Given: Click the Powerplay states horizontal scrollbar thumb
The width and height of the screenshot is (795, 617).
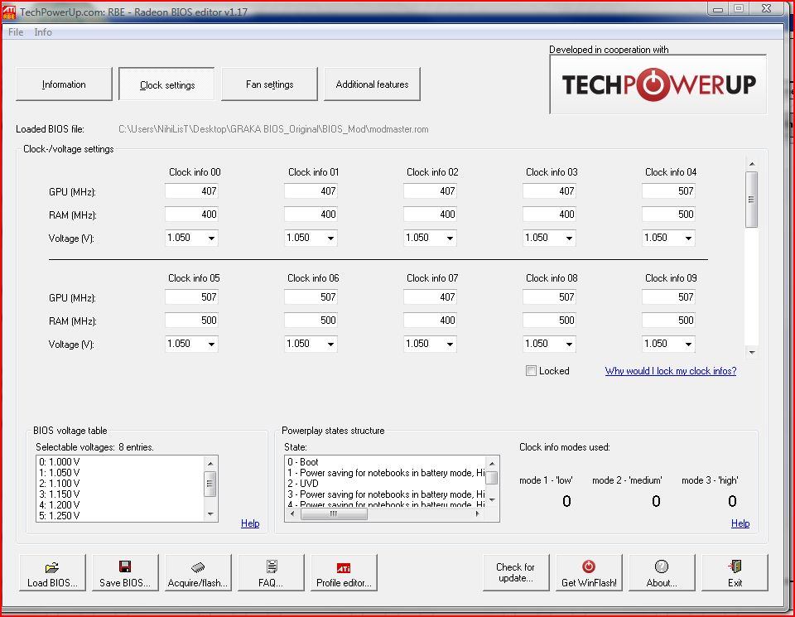Looking at the screenshot, I should click(334, 513).
